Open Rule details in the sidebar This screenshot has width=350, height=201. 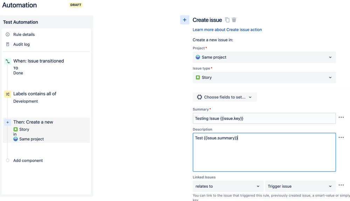(x=24, y=34)
